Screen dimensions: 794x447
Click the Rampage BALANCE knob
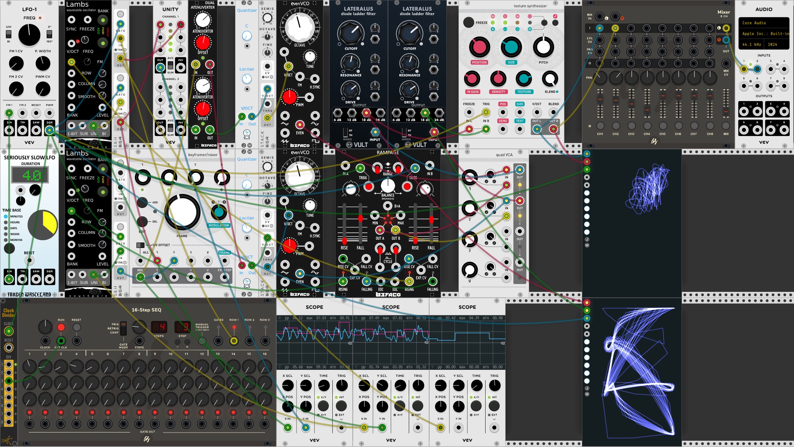click(388, 185)
